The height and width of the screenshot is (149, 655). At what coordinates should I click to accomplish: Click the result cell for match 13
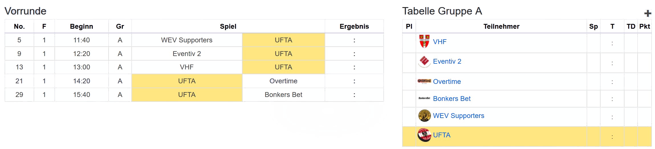pos(354,67)
